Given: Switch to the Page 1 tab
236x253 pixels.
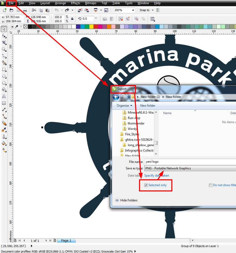Looking at the screenshot, I should pos(66,241).
